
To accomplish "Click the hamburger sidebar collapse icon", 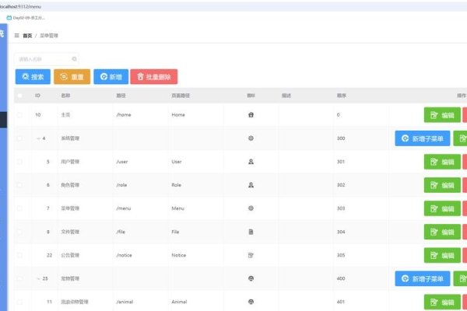I will (x=17, y=35).
